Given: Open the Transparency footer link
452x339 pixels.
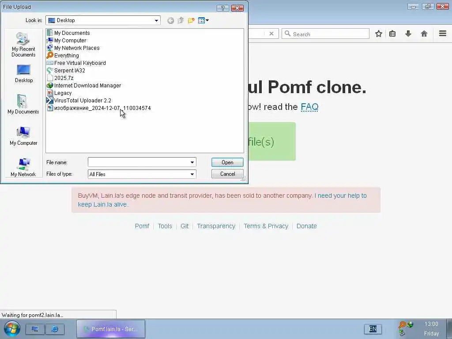Looking at the screenshot, I should pos(216,226).
